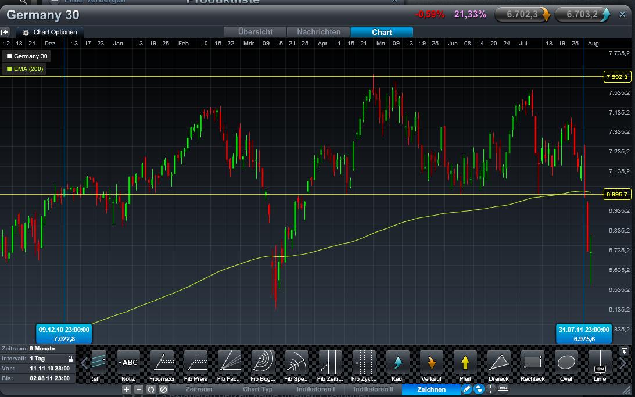Zoom out with the minus button
This screenshot has width=635, height=397.
pos(139,389)
